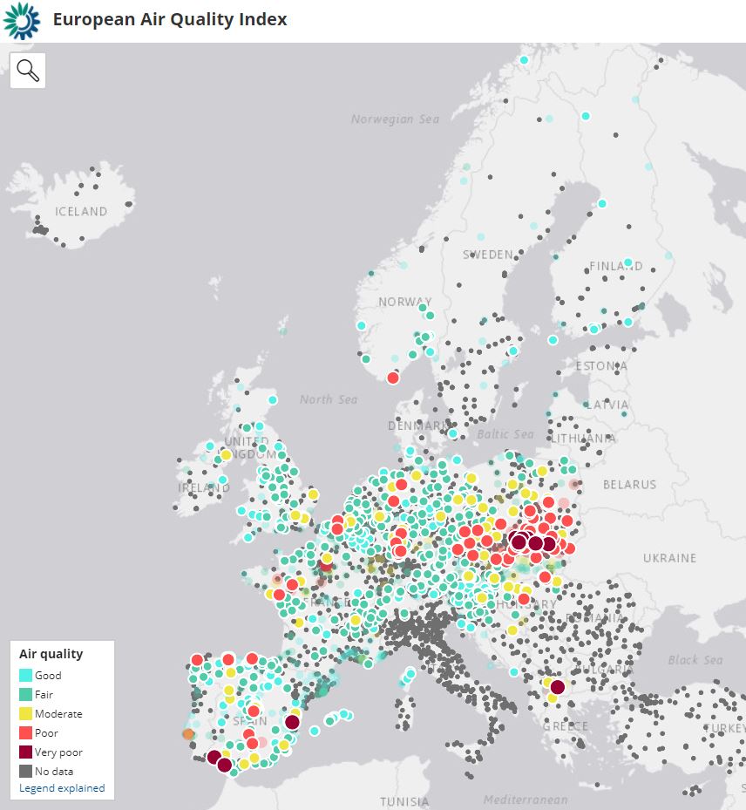Click the European Air Quality Index title
746x810 pixels.
point(169,18)
